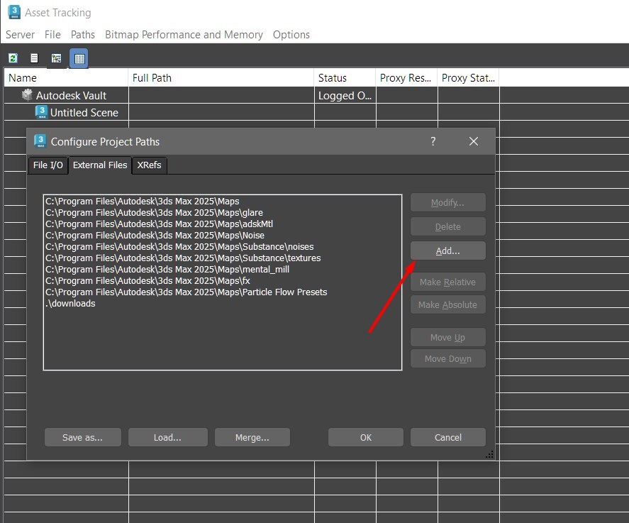Click the status log list icon
This screenshot has width=629, height=523.
[x=35, y=58]
